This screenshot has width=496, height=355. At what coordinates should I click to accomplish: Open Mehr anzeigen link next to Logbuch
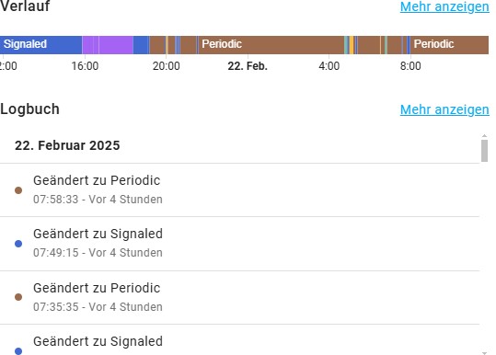click(x=444, y=109)
